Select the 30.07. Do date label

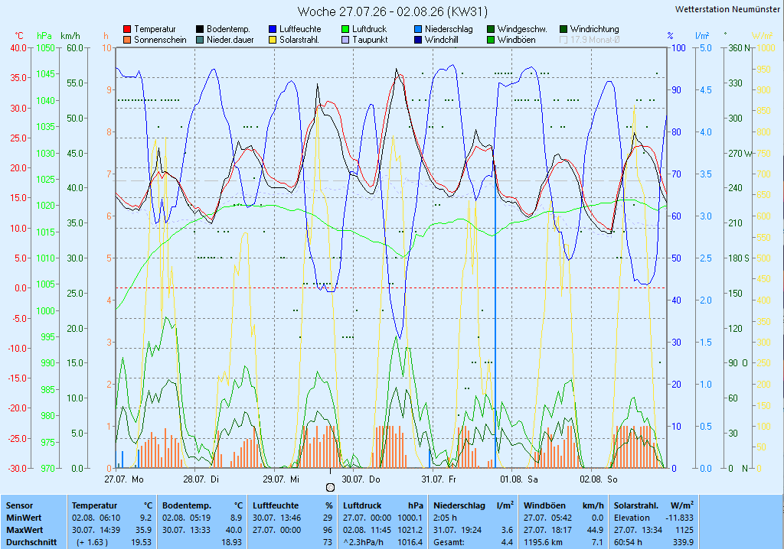tap(361, 479)
